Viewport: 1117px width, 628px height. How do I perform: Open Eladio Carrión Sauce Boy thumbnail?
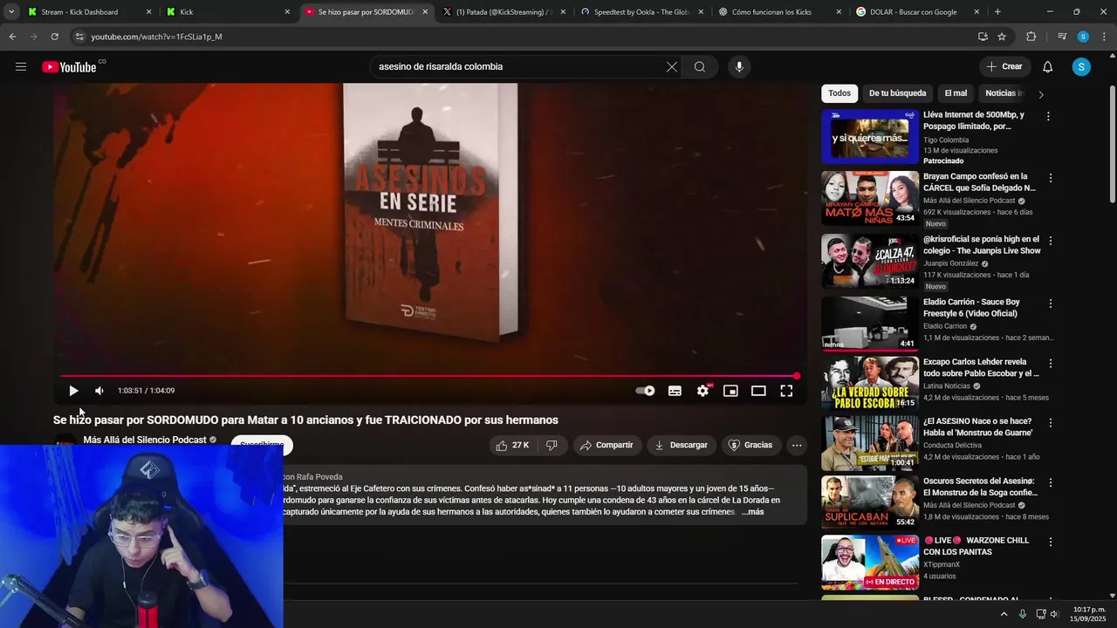(x=870, y=324)
